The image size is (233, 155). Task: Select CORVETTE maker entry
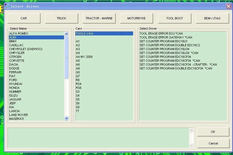36,61
